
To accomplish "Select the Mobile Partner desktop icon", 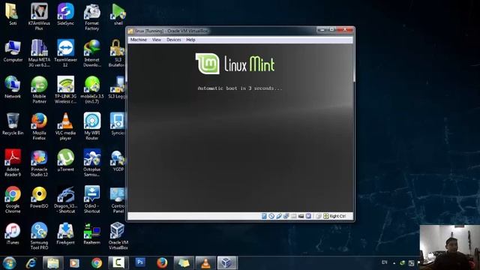I will (x=39, y=89).
